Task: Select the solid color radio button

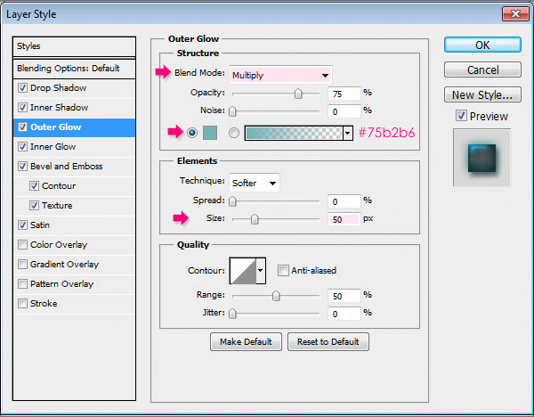Action: pos(192,132)
